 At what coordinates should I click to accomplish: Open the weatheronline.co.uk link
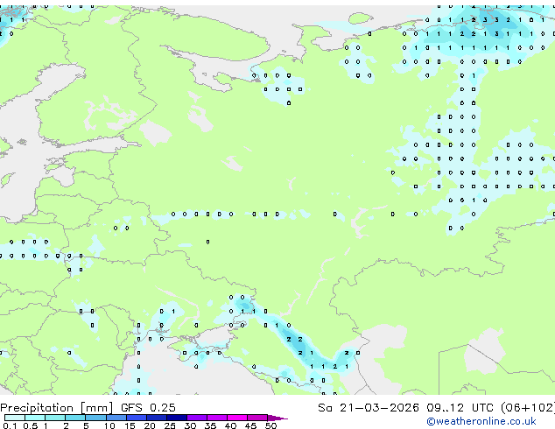[x=481, y=421]
